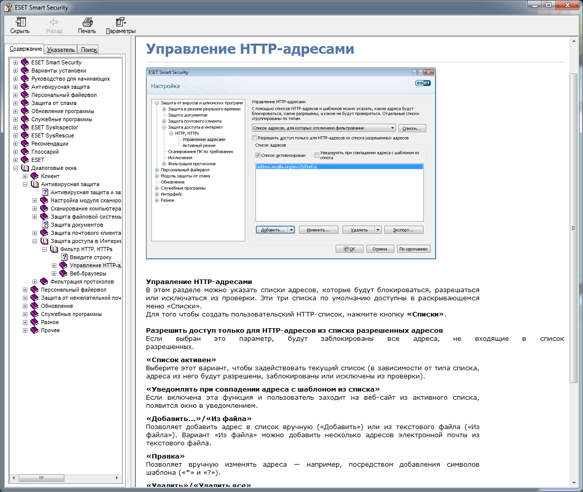Screen dimensions: 583x492
Task: Click book icon beside Клиент
Action: click(34, 176)
